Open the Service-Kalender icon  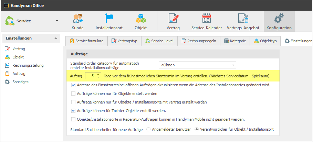click(x=206, y=19)
